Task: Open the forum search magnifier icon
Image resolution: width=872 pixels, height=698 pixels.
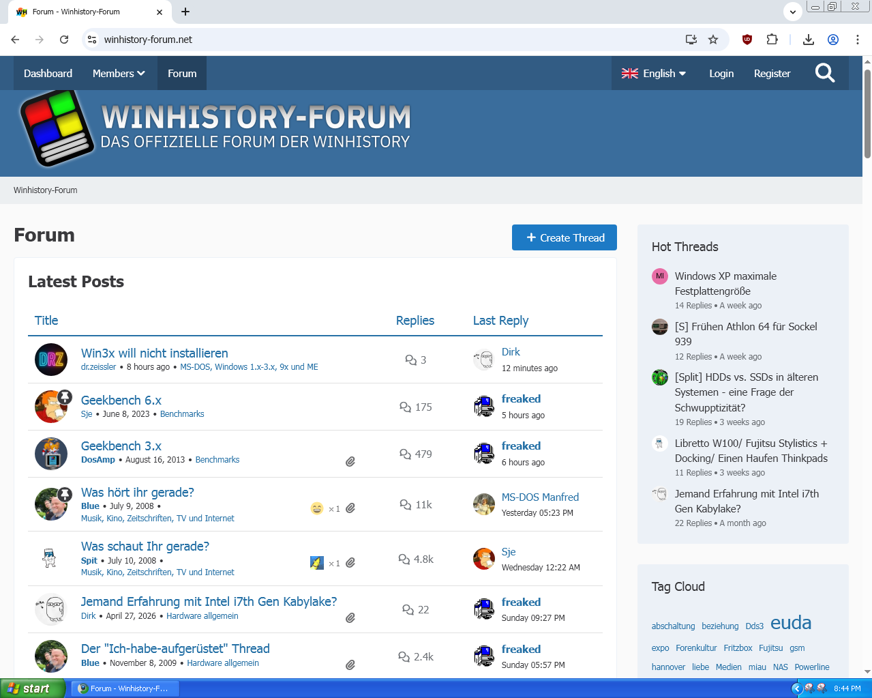Action: point(825,73)
